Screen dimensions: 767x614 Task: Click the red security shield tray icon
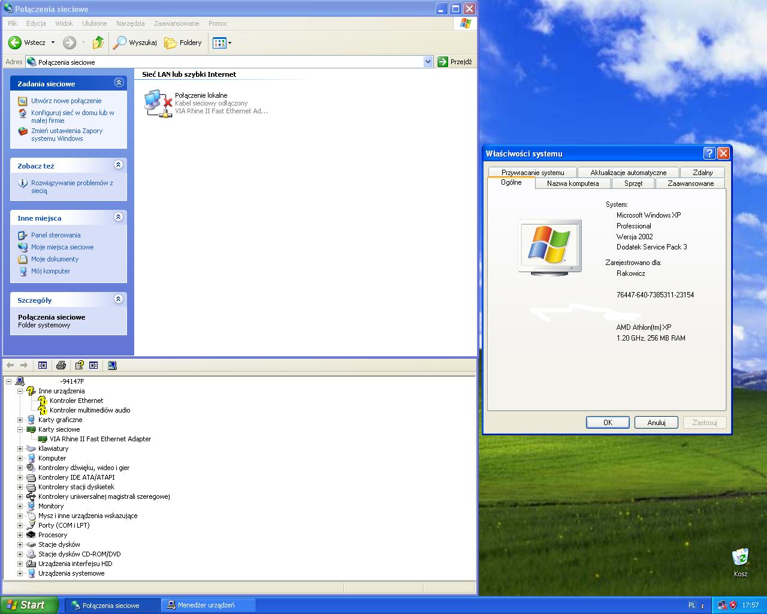[x=733, y=605]
